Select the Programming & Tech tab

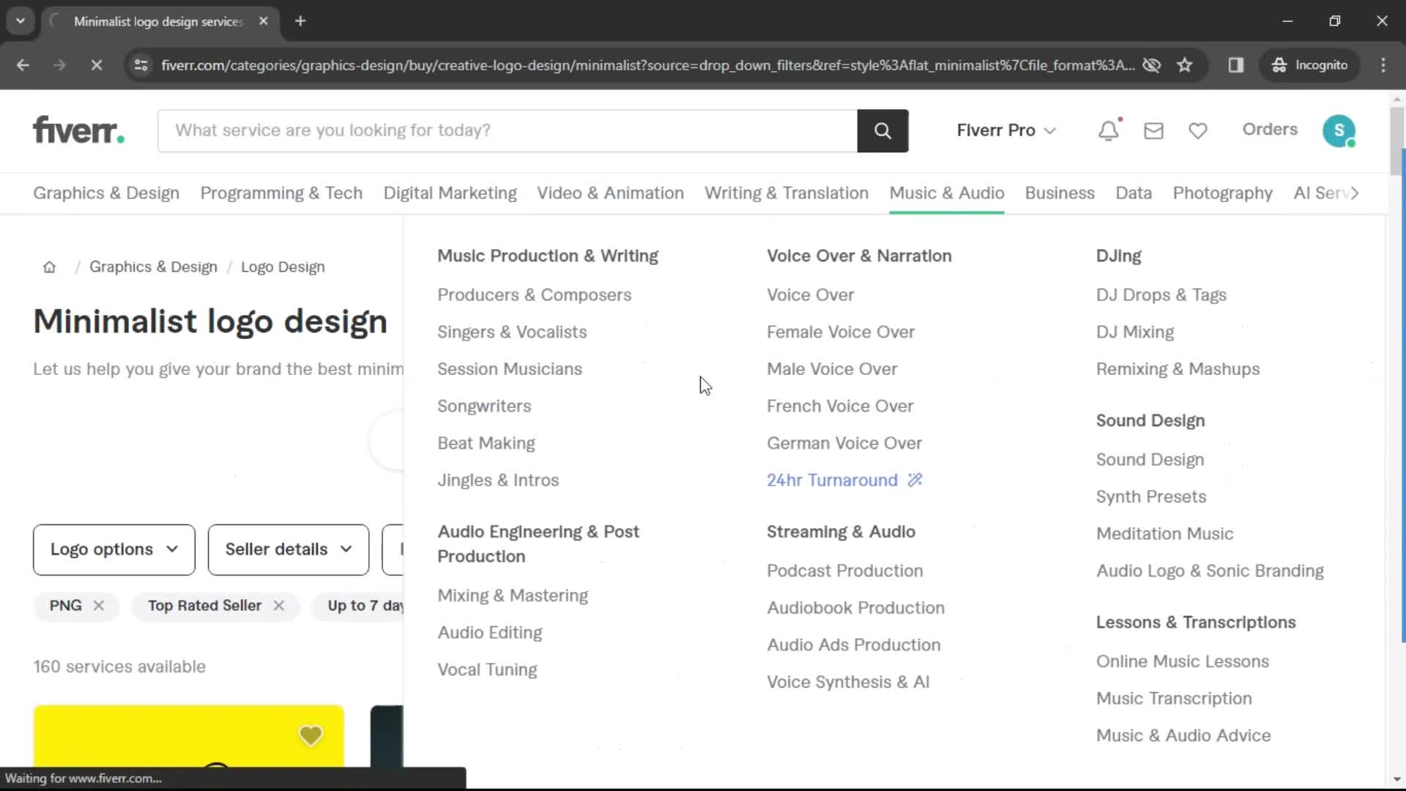[x=281, y=192]
